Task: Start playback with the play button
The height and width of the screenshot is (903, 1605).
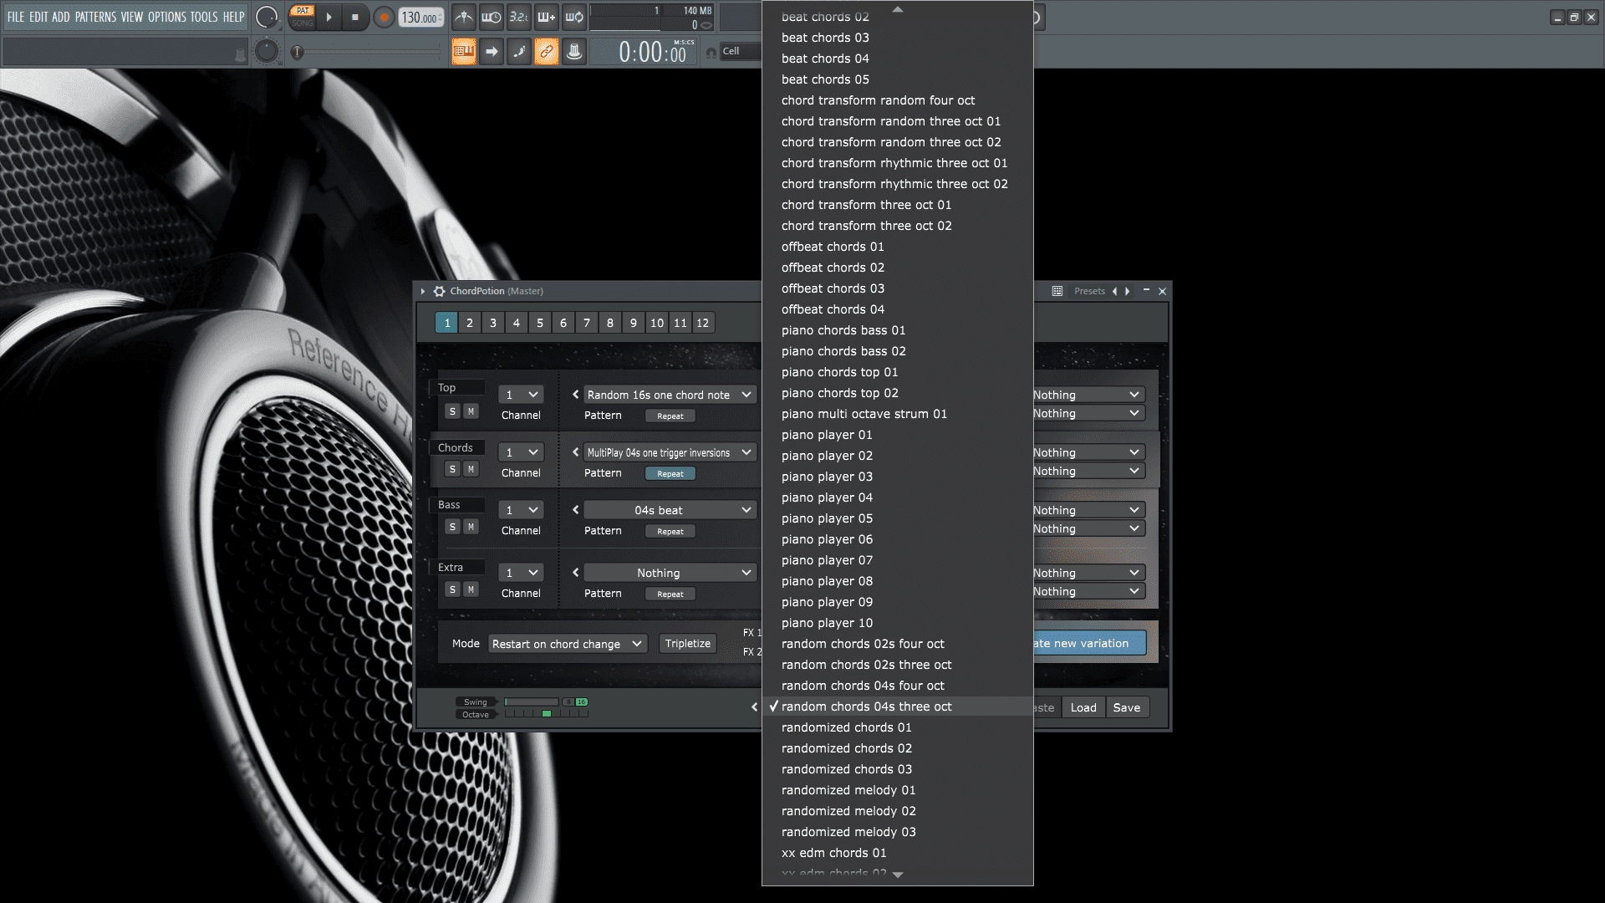Action: [329, 18]
